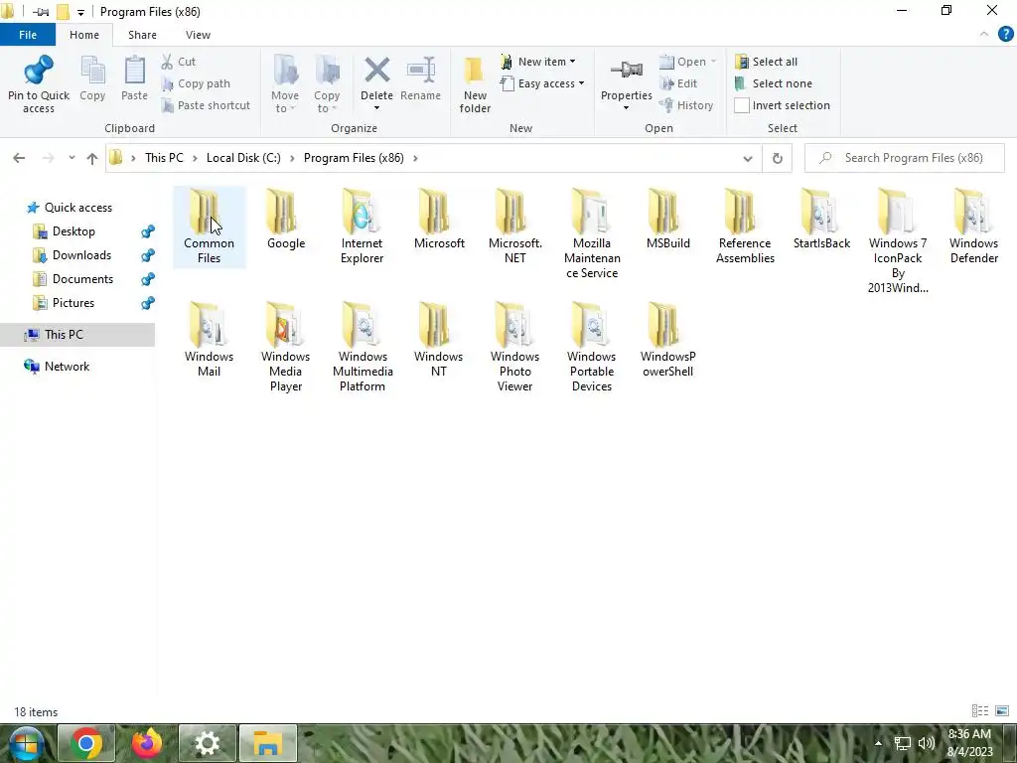Image resolution: width=1017 pixels, height=763 pixels.
Task: Click Program Files (x86) breadcrumb
Action: tap(354, 158)
